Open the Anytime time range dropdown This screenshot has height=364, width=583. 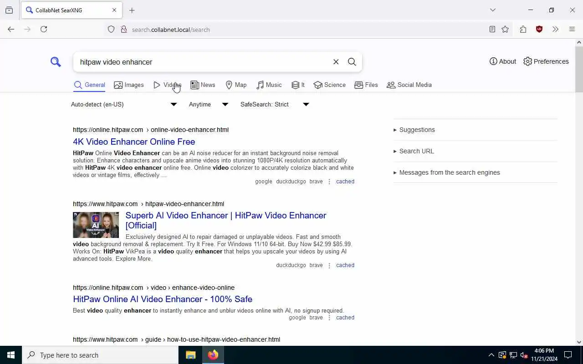click(x=209, y=104)
